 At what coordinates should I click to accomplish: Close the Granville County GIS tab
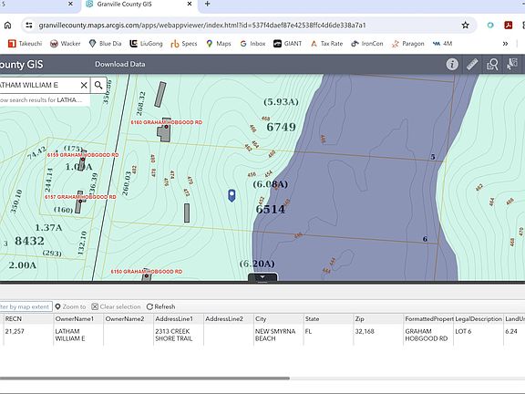[x=190, y=4]
